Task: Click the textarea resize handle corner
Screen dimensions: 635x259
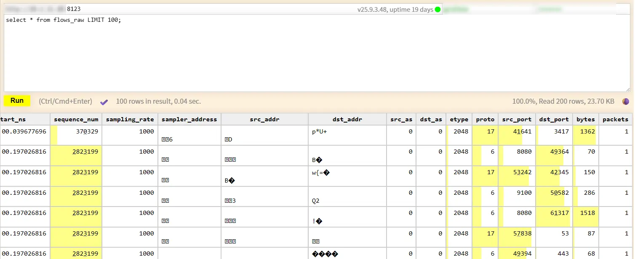Action: [x=628, y=89]
